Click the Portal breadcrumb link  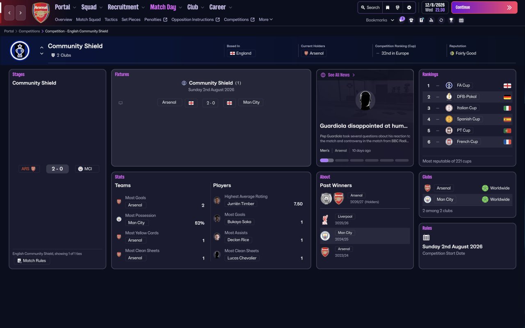[x=9, y=31]
